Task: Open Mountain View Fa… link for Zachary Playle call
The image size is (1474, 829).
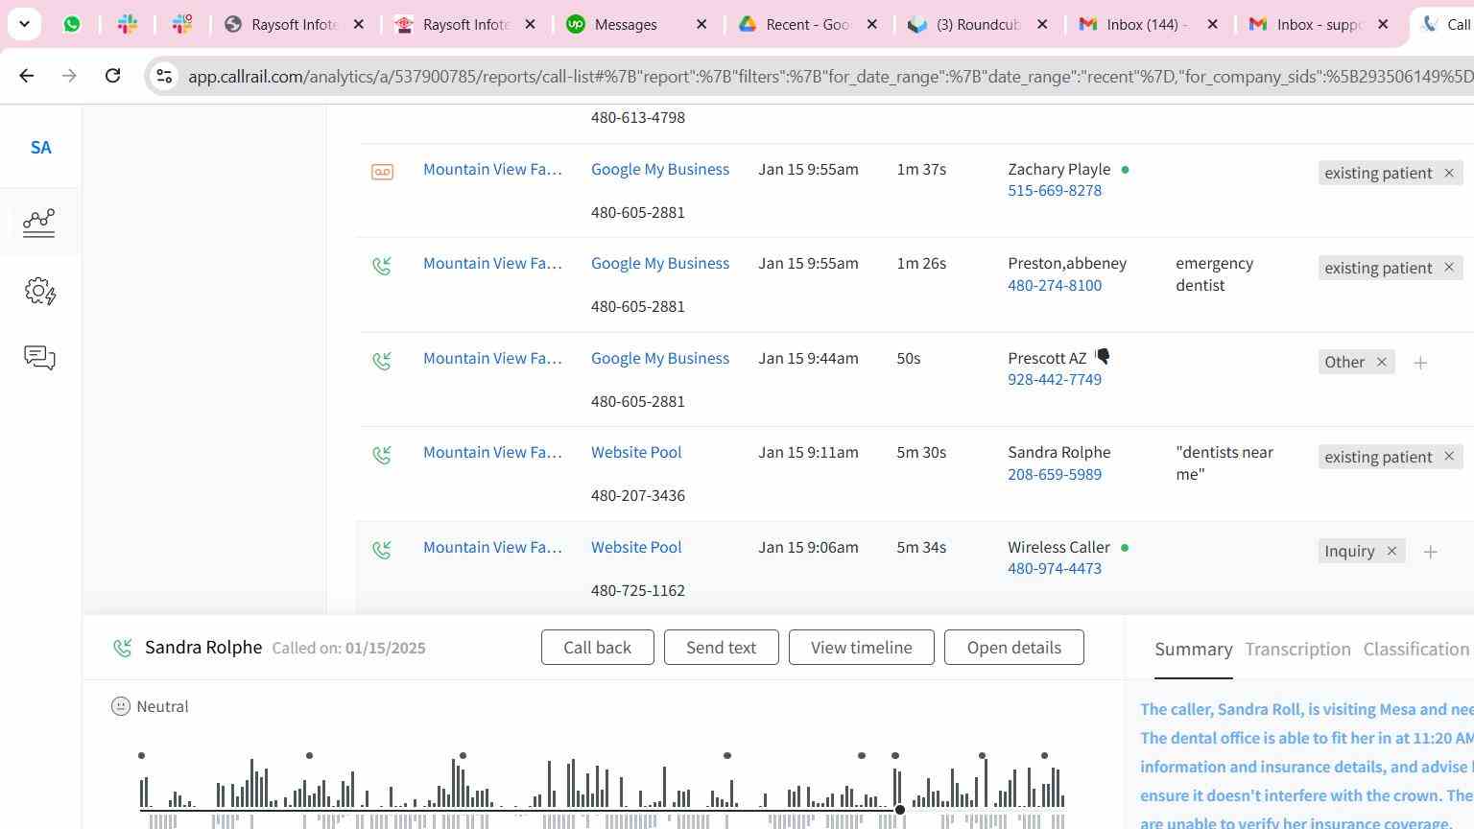Action: 492,169
